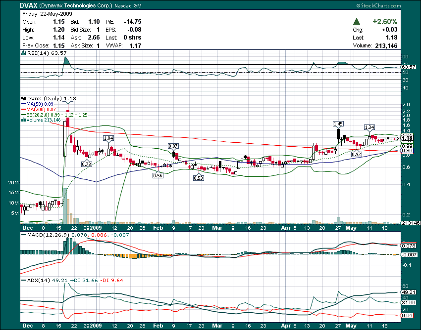Click the -0.007 tag on MACD right axis
Screen dimensions: 421x330
410,255
